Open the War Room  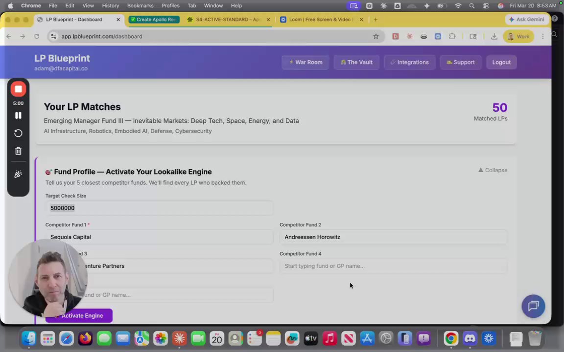pos(305,62)
